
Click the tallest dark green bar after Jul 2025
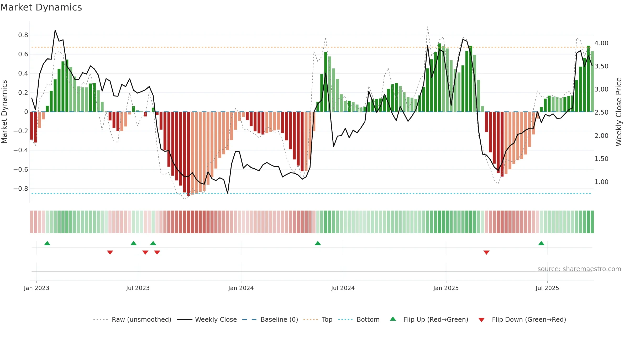click(x=588, y=79)
